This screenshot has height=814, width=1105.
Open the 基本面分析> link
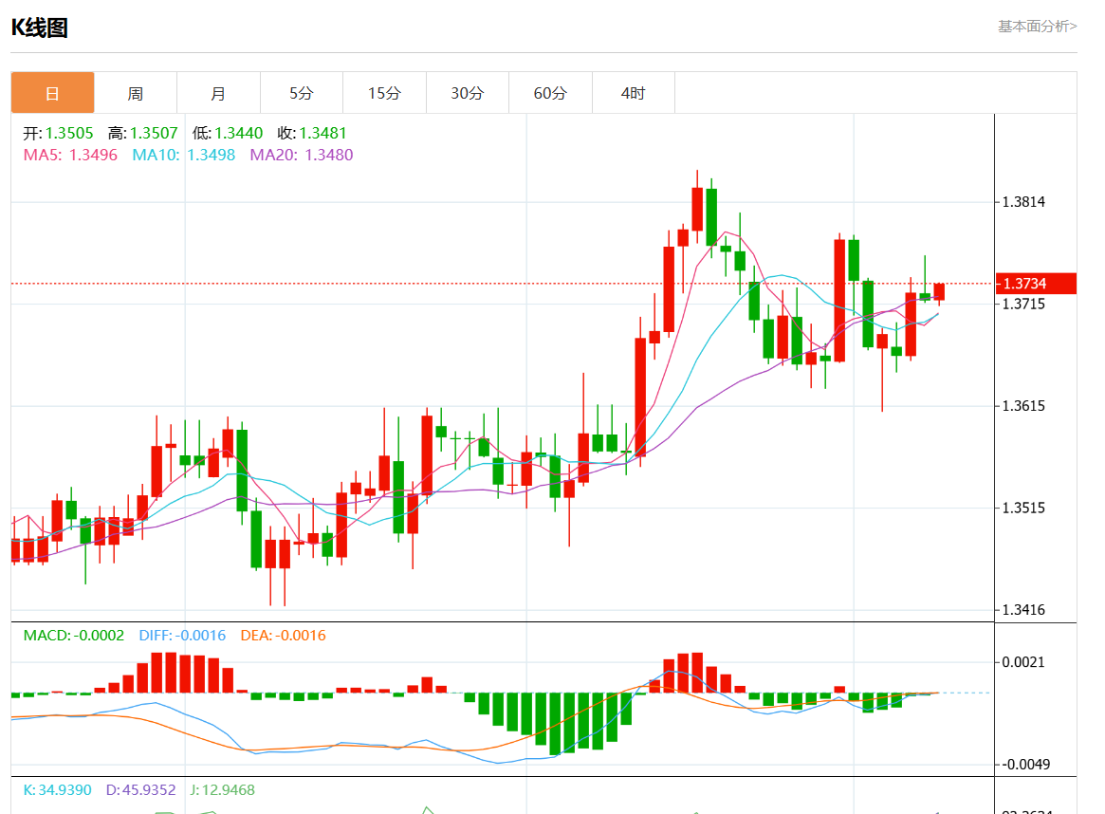click(x=1037, y=26)
